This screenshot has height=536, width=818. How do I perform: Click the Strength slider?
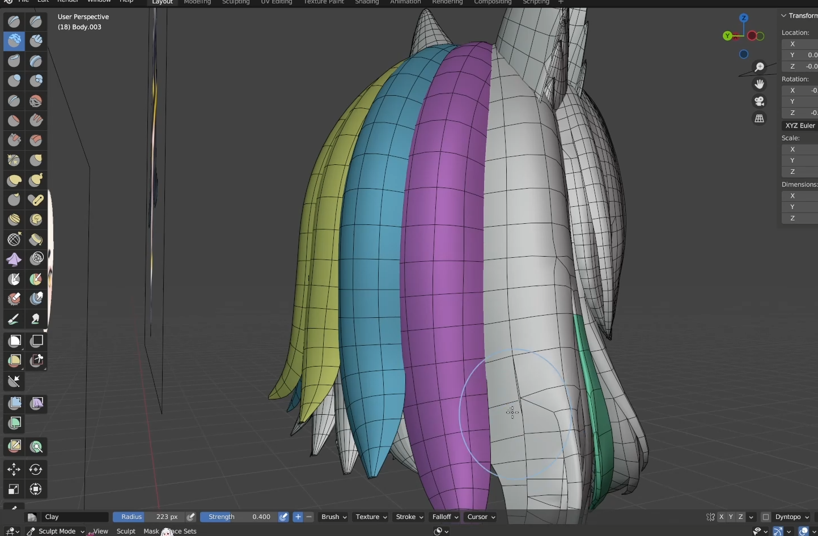coord(239,517)
